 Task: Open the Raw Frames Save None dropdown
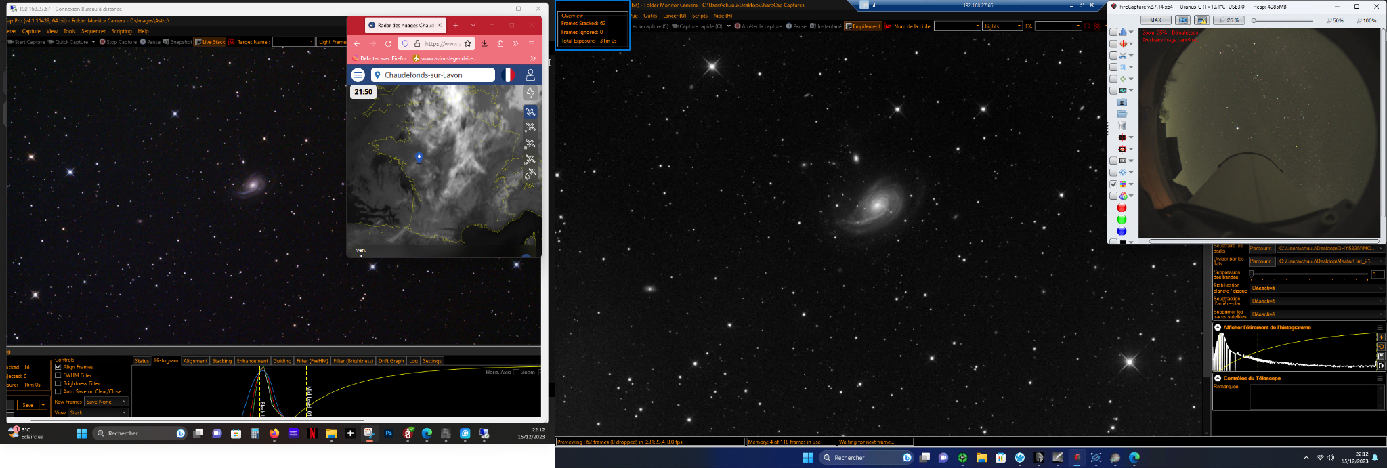[x=106, y=402]
